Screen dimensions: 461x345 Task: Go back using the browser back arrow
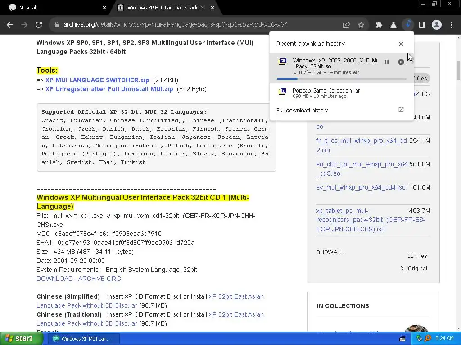click(10, 25)
